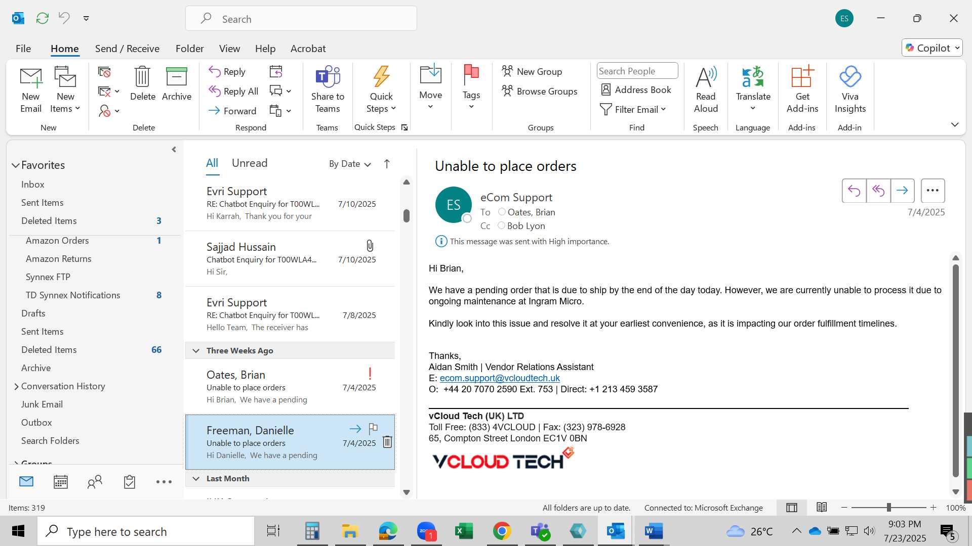Open the Address Book
The width and height of the screenshot is (972, 546).
click(x=636, y=90)
